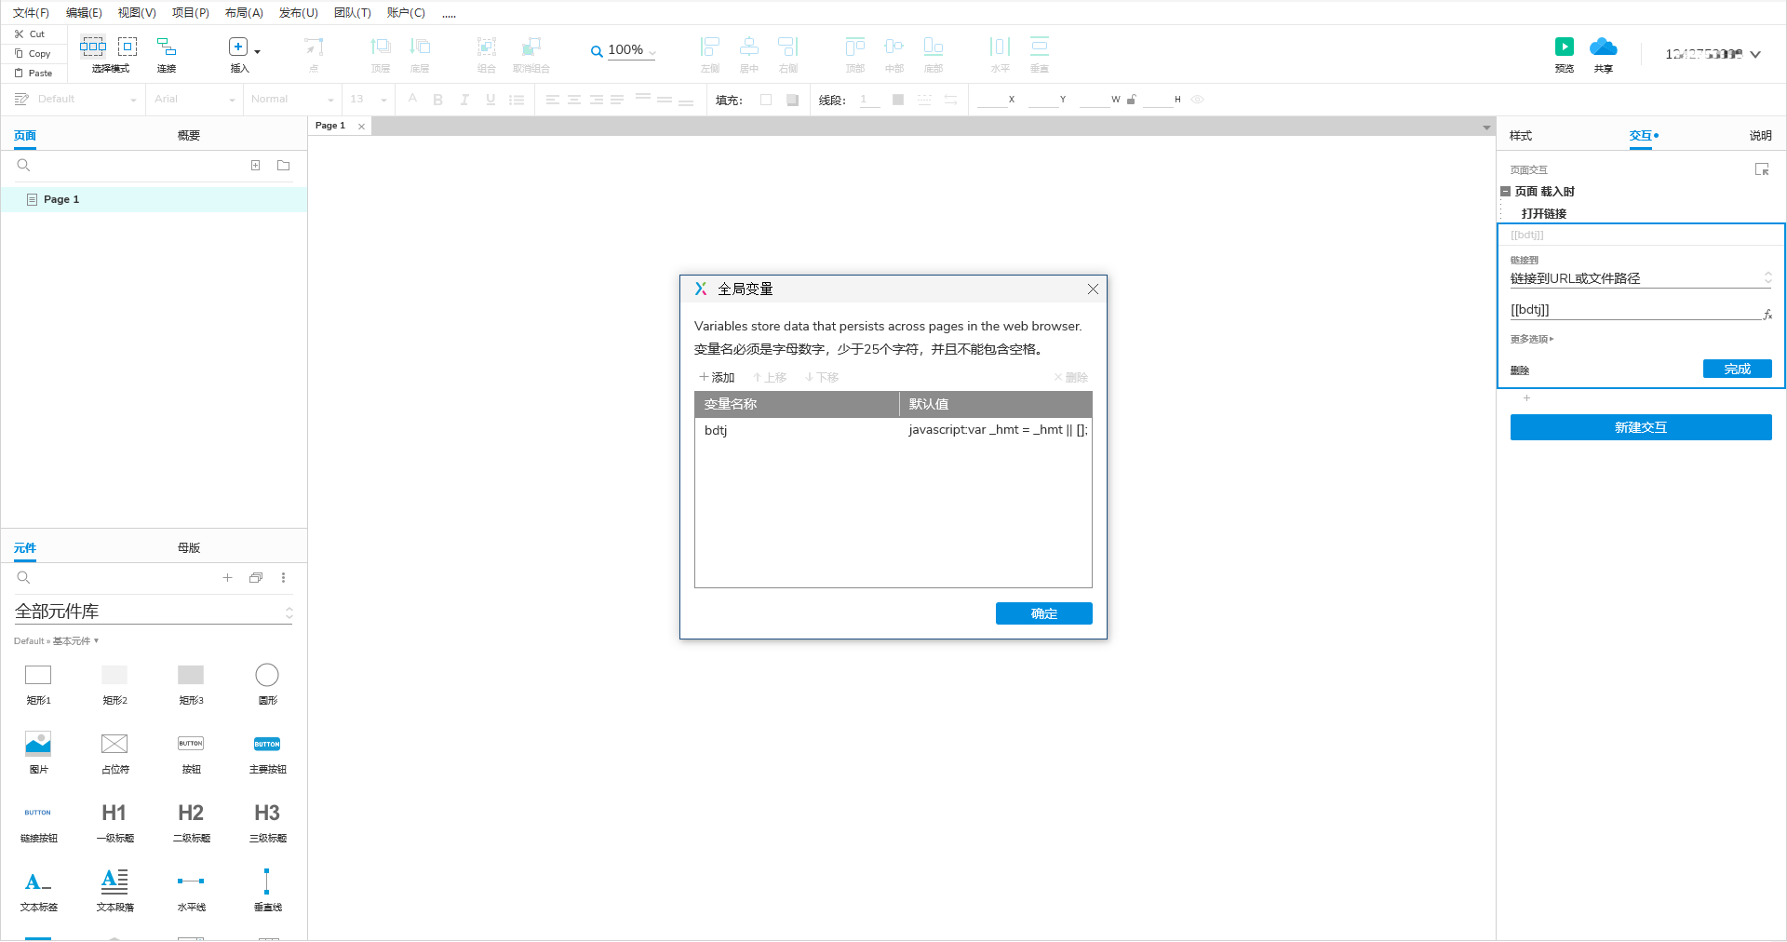Click the line color swatch
This screenshot has width=1787, height=942.
[x=898, y=100]
